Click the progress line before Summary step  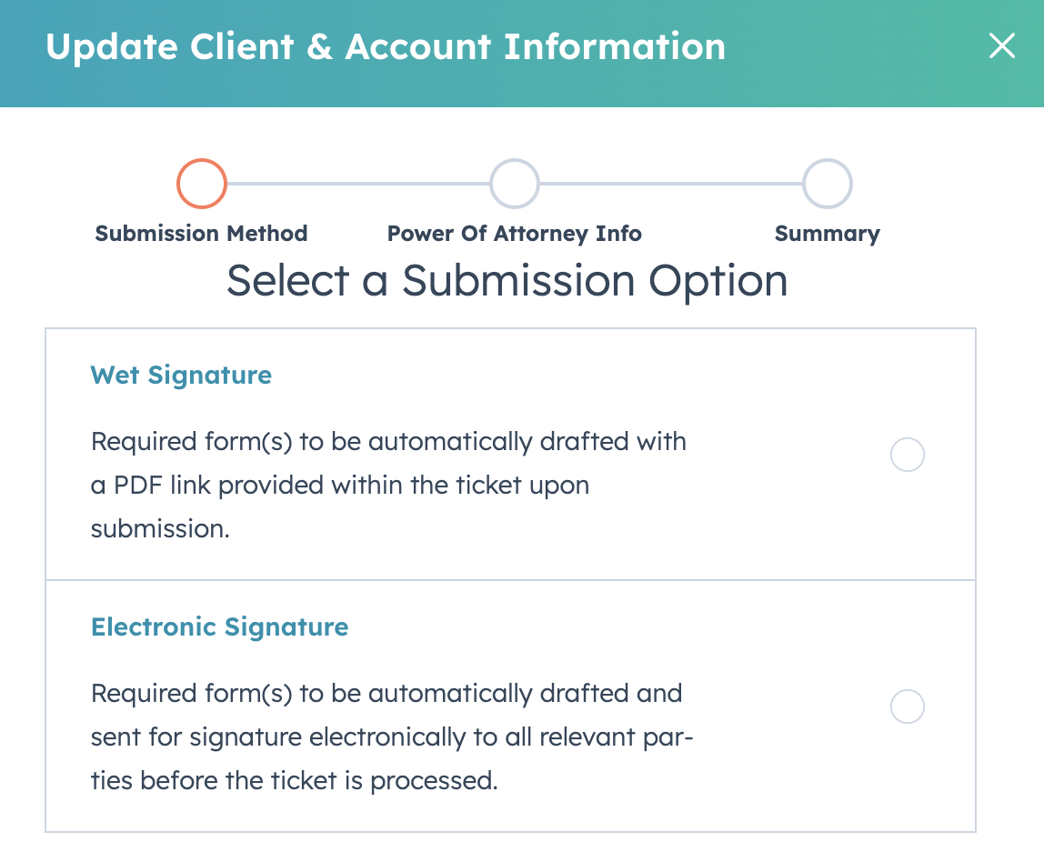pyautogui.click(x=673, y=183)
